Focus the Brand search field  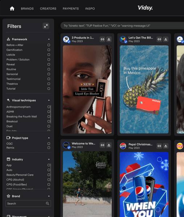[x=28, y=204]
